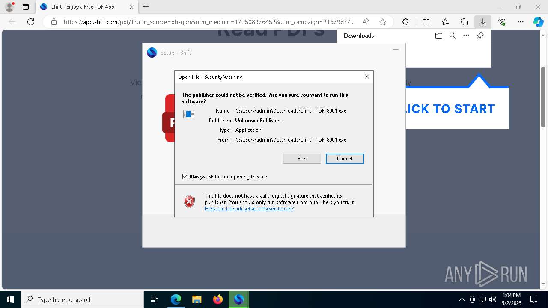Close the Shift browser tab
Image resolution: width=548 pixels, height=308 pixels.
tap(131, 7)
